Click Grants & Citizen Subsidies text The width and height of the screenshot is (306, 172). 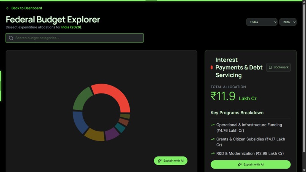click(x=251, y=142)
